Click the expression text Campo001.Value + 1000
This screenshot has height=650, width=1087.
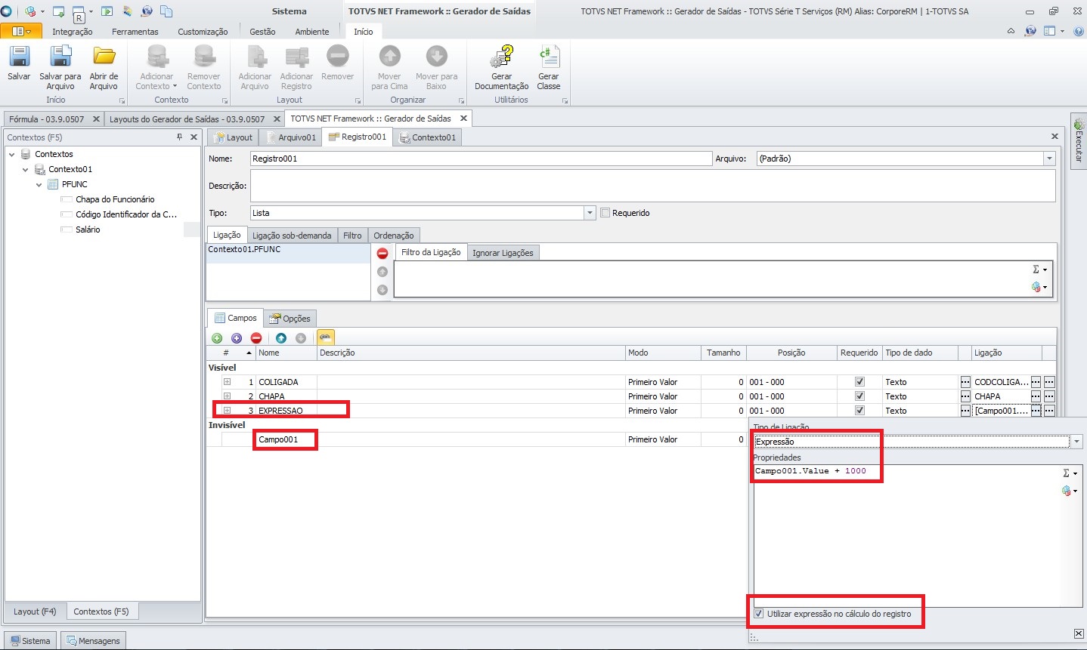point(810,470)
